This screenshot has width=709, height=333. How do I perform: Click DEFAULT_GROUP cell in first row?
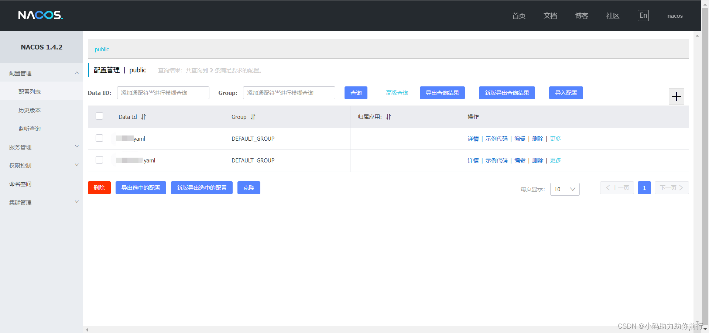253,139
